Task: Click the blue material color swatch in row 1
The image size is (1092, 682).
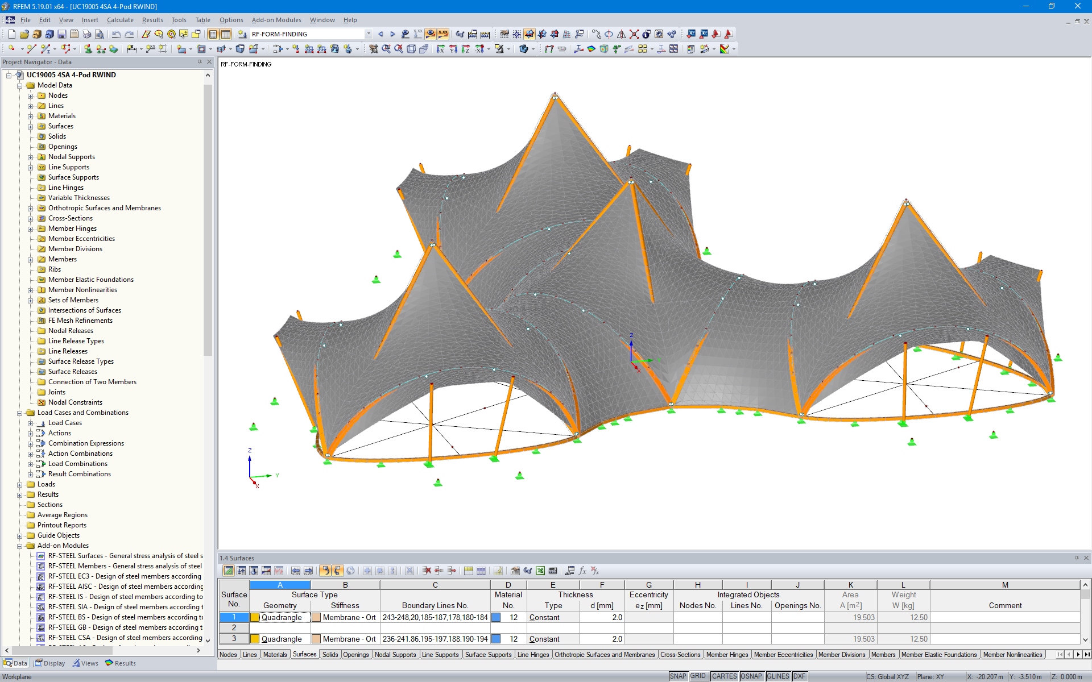Action: click(496, 617)
